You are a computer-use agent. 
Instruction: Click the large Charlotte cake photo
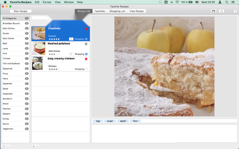coord(164,66)
